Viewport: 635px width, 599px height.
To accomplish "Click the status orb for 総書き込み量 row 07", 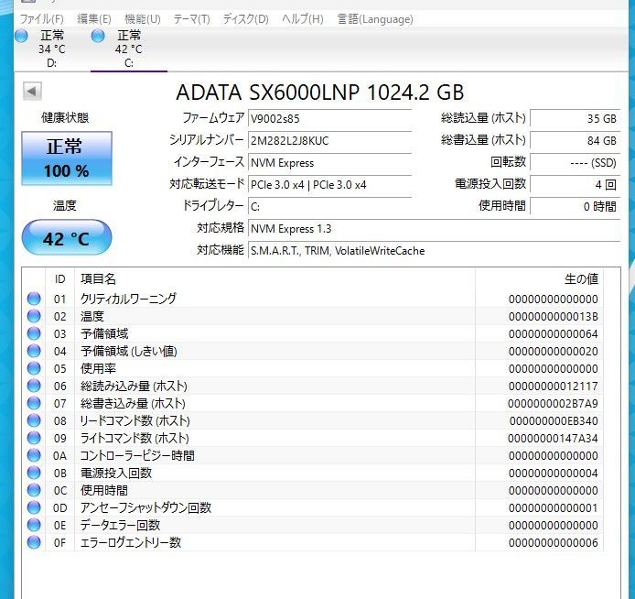I will pyautogui.click(x=35, y=403).
